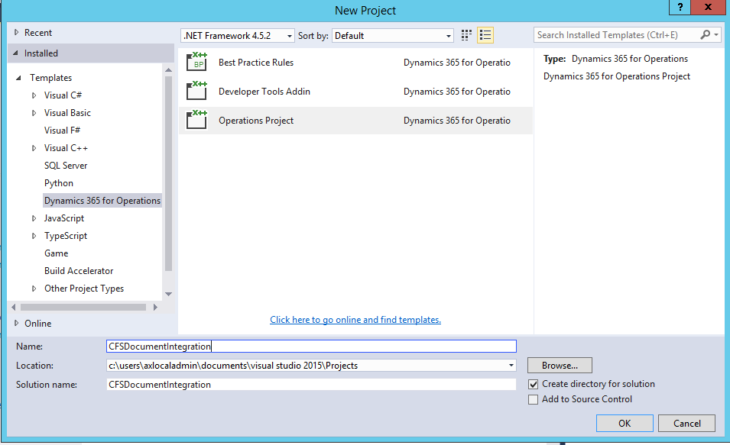Select Game template category
The width and height of the screenshot is (730, 445).
point(57,253)
